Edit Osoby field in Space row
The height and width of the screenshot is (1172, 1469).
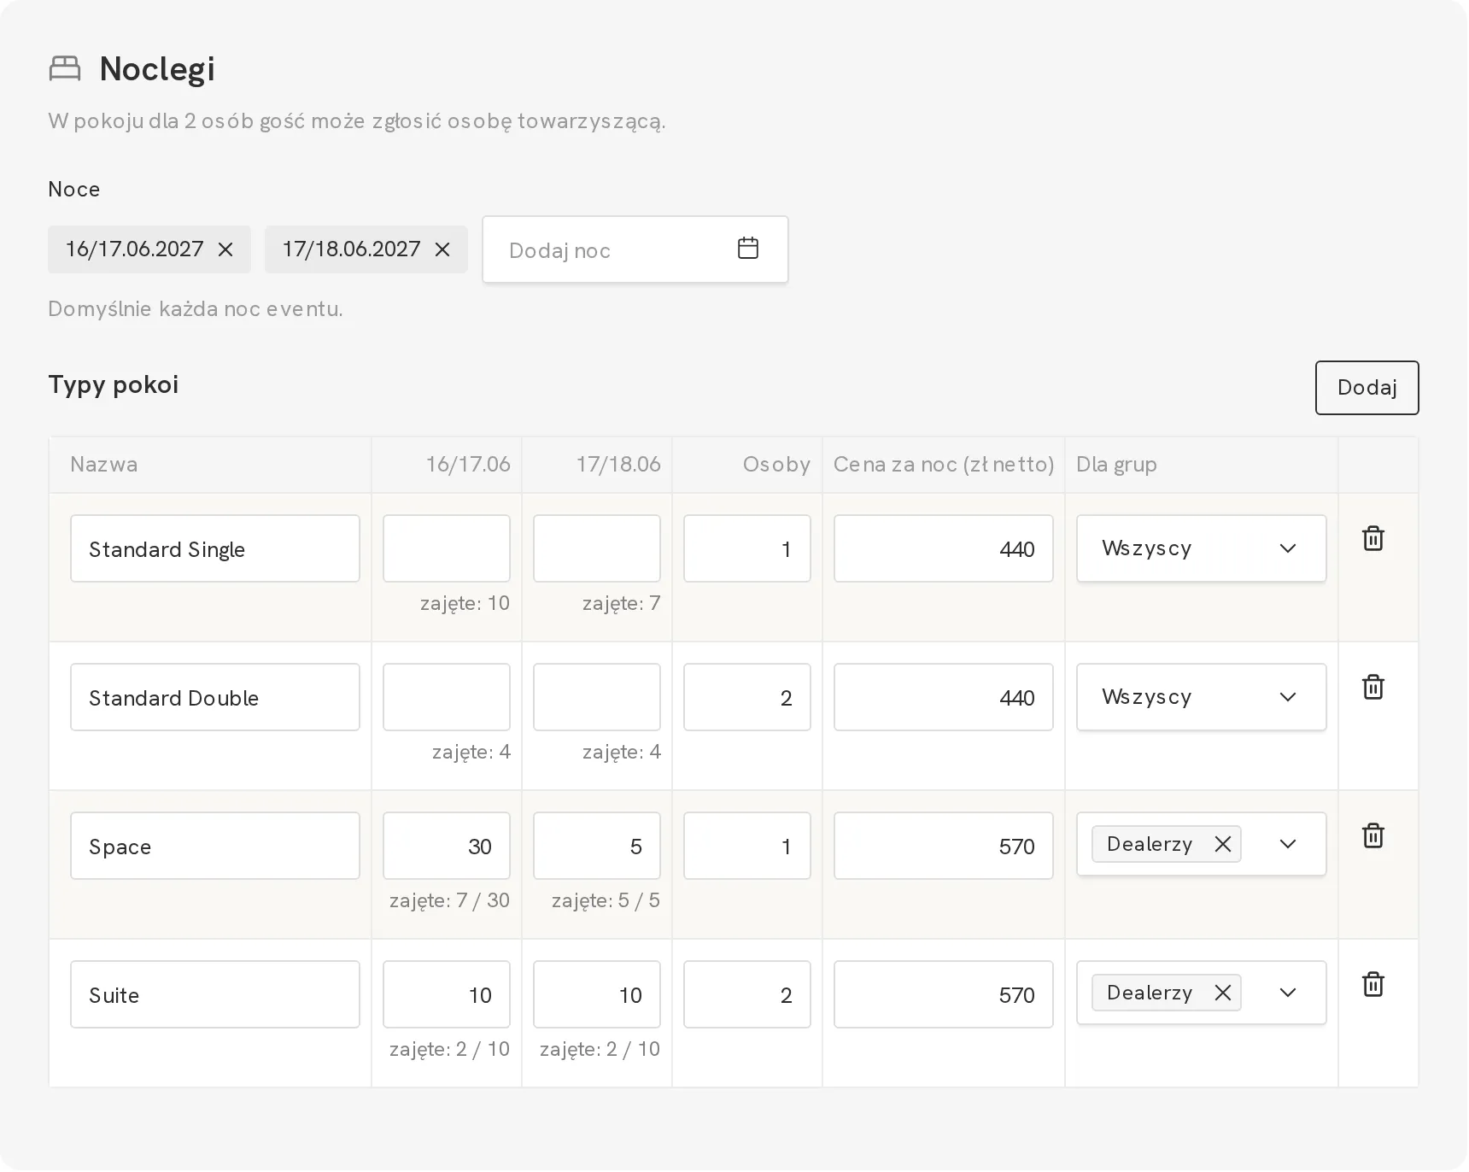(x=747, y=846)
